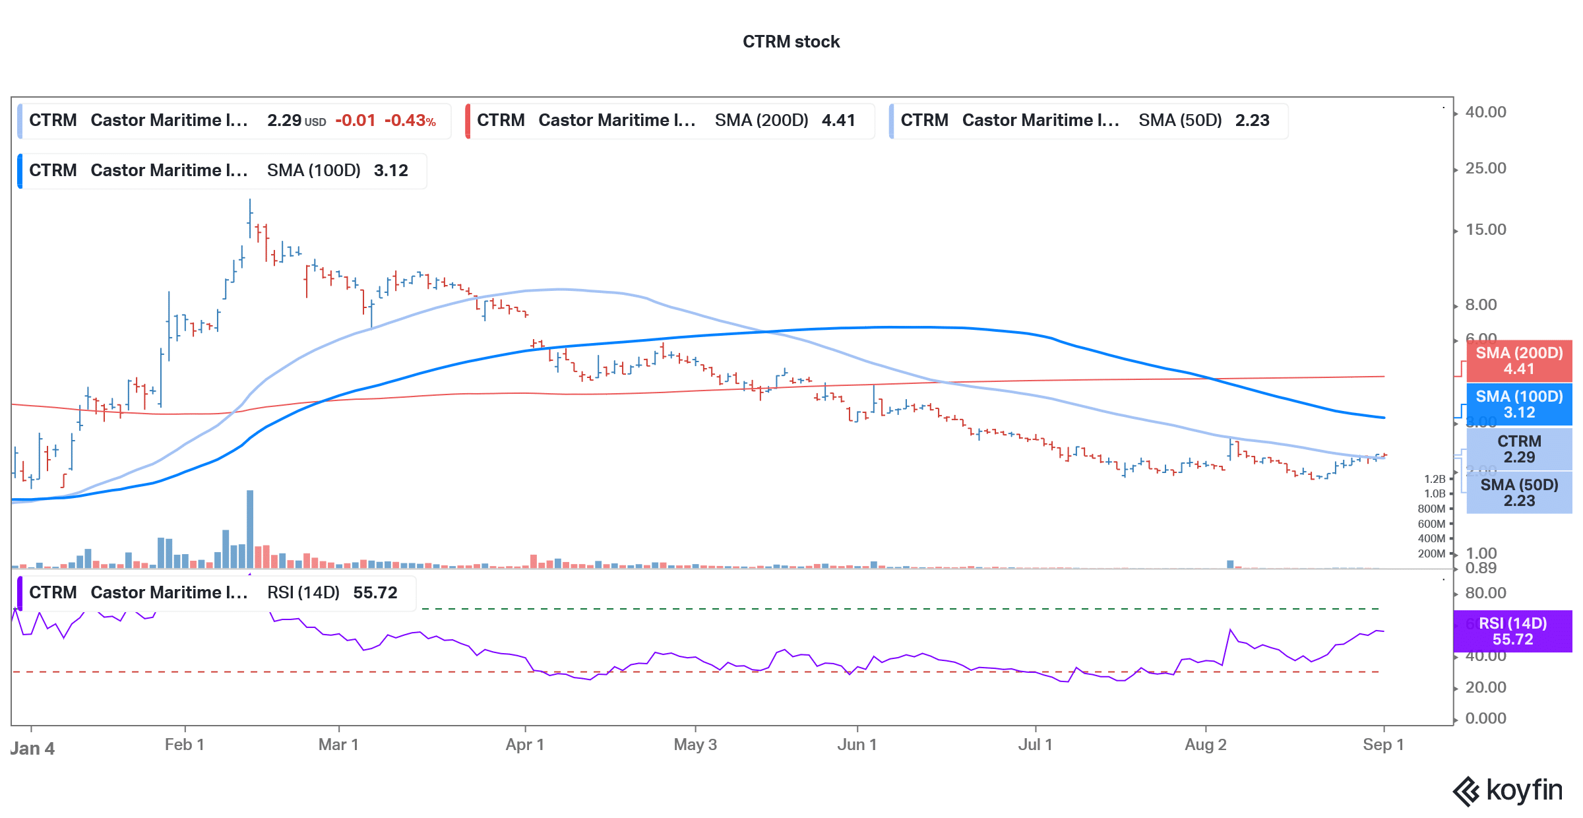The height and width of the screenshot is (818, 1583).
Task: Click the red SMA (200D) 4.41 axis tag
Action: [x=1519, y=361]
